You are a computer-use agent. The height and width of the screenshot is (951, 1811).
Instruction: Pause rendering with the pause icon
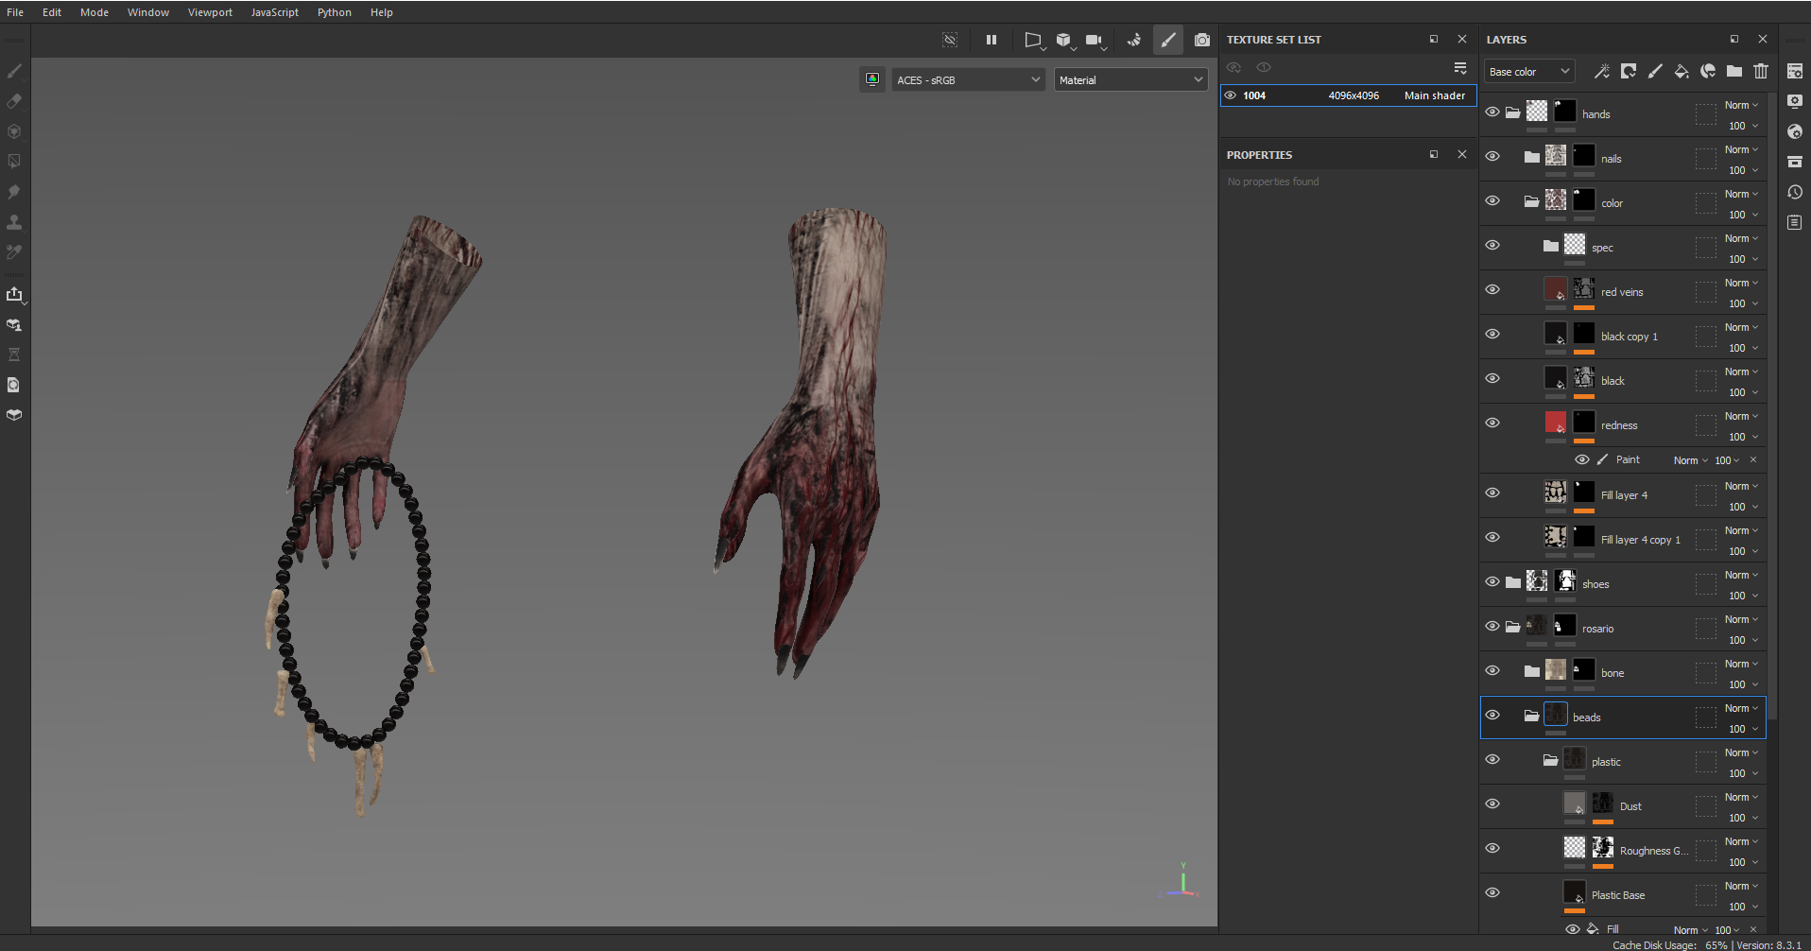tap(991, 40)
